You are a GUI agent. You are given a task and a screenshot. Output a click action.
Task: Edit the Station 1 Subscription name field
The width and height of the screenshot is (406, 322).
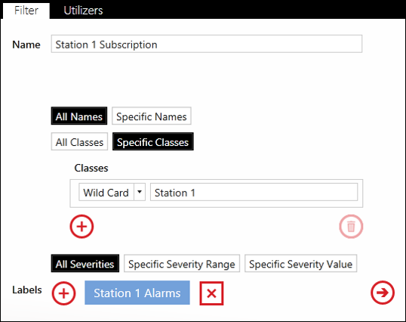pyautogui.click(x=207, y=44)
